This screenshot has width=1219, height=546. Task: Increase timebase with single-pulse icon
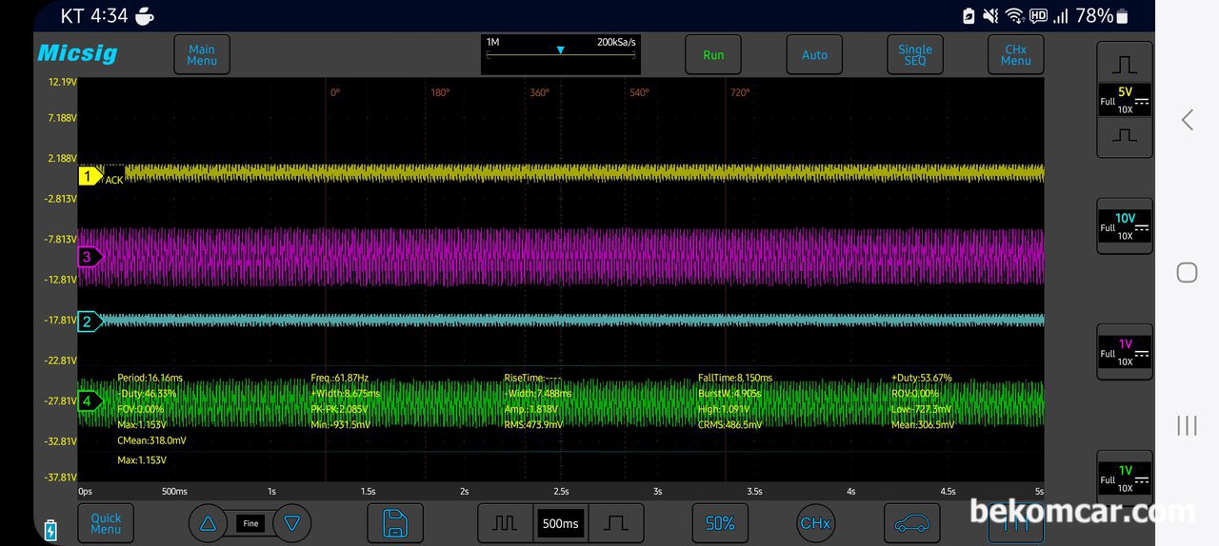616,523
